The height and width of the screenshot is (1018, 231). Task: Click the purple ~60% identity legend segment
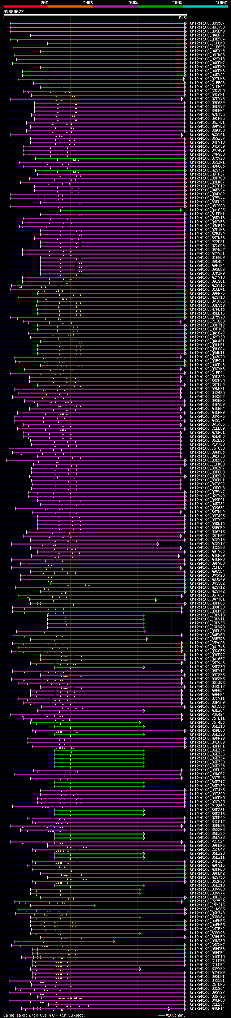(x=115, y=7)
